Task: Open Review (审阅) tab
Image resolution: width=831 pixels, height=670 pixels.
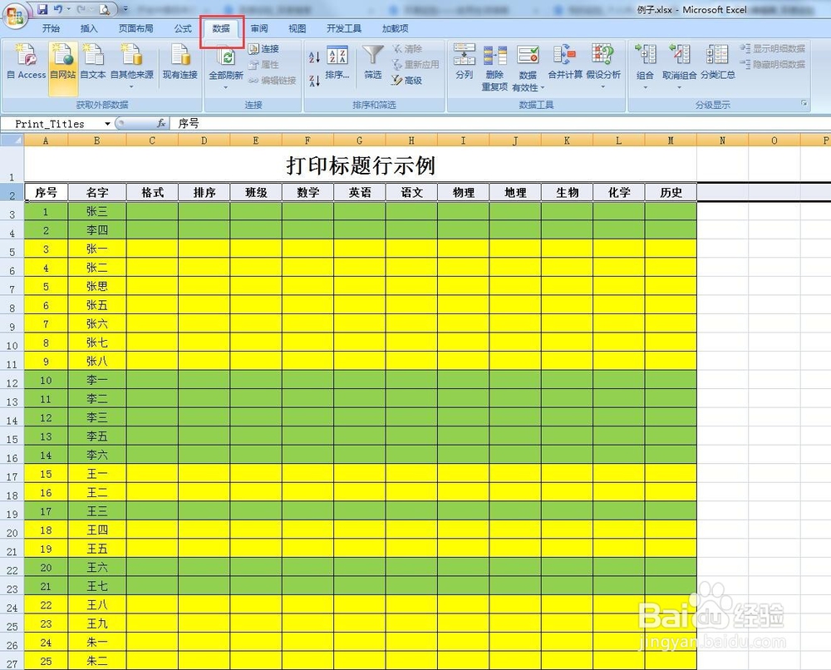Action: (259, 28)
